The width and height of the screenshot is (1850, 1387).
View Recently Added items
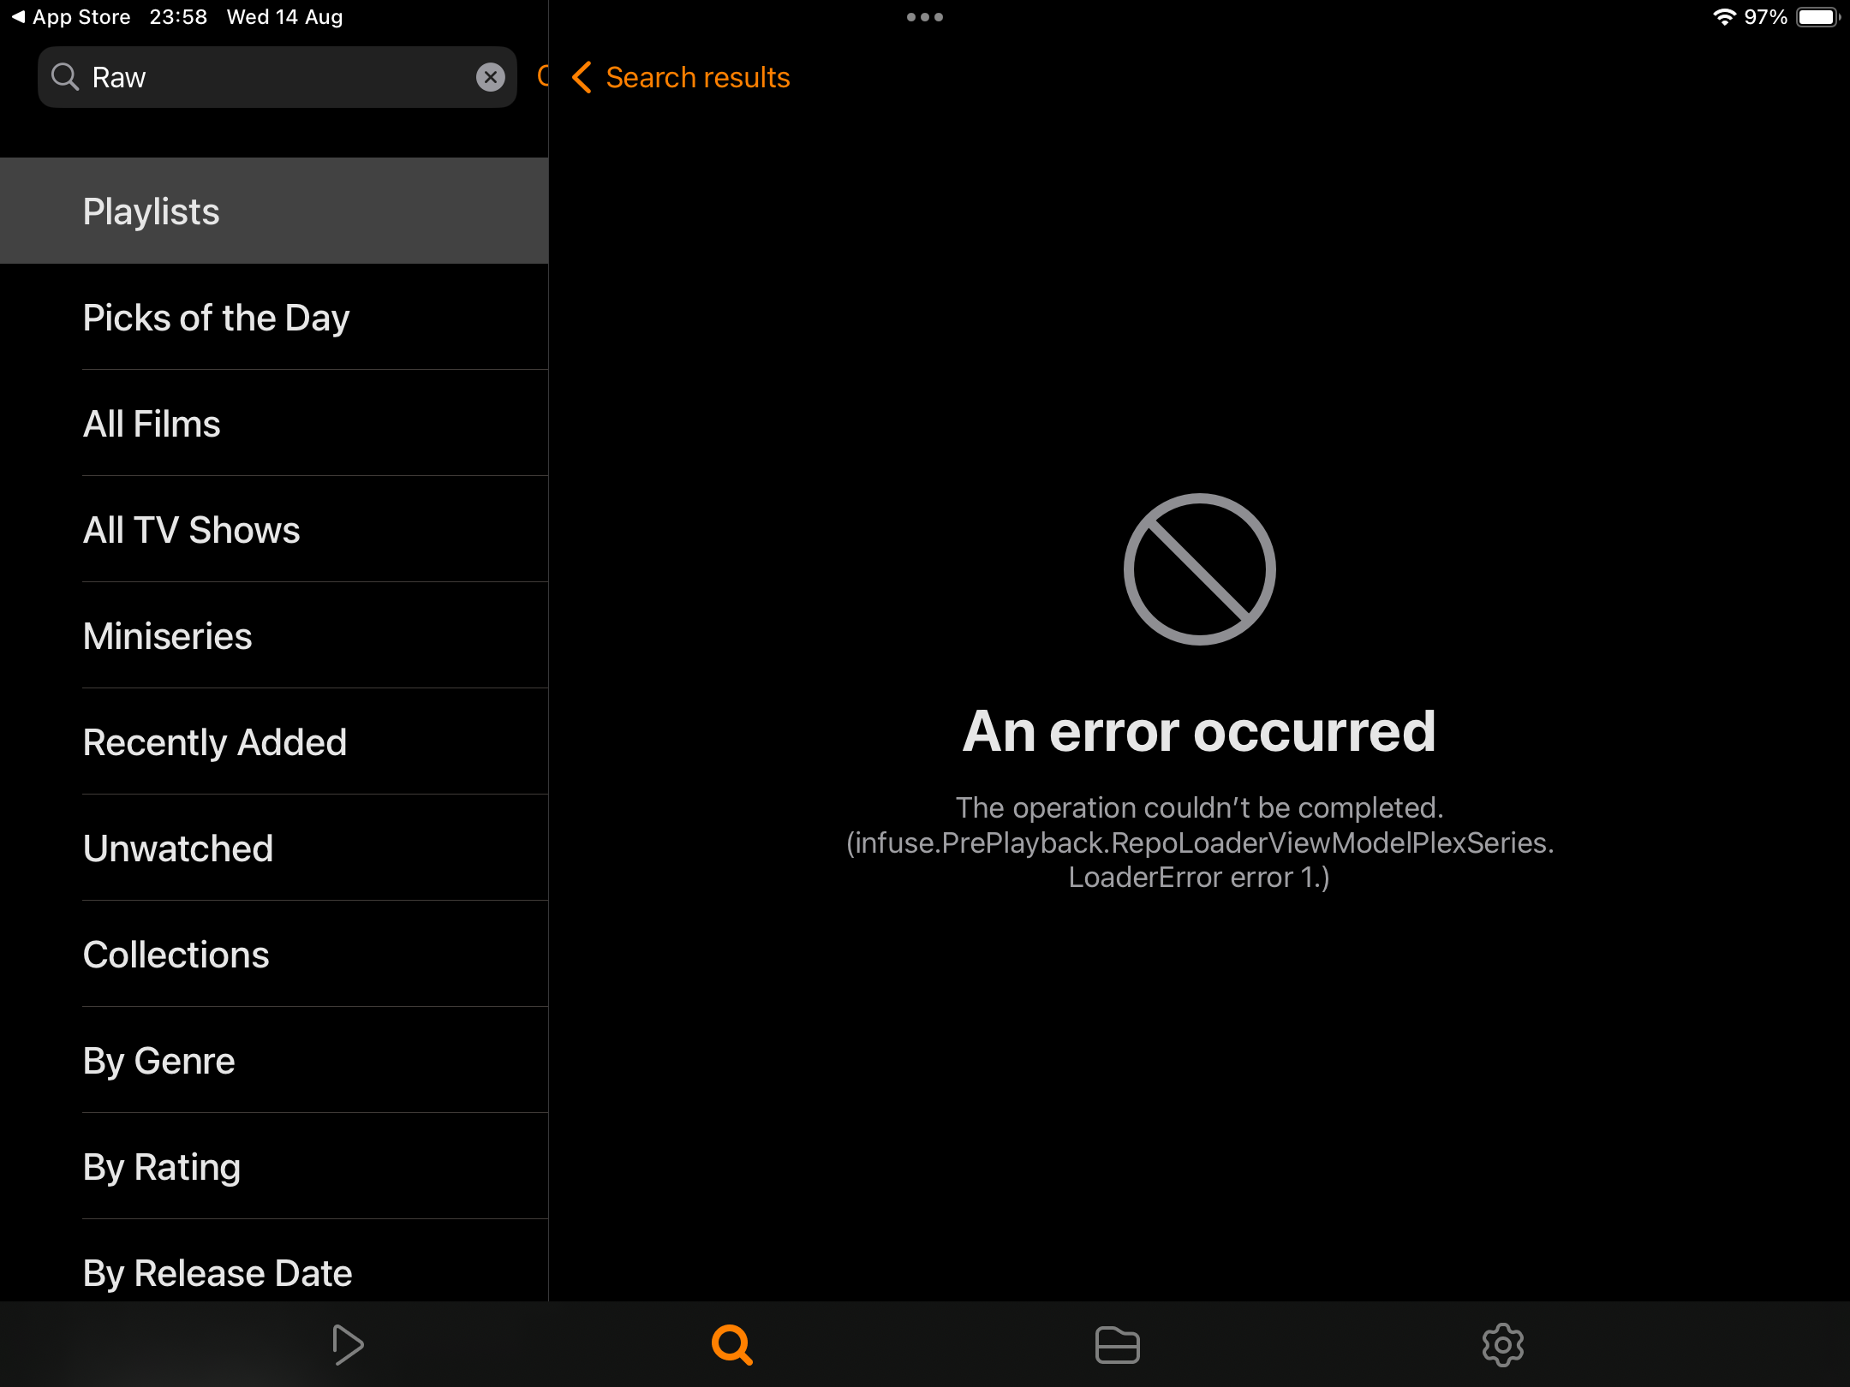tap(274, 742)
